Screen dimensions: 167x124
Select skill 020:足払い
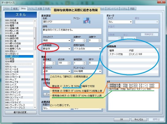pyautogui.click(x=19, y=51)
